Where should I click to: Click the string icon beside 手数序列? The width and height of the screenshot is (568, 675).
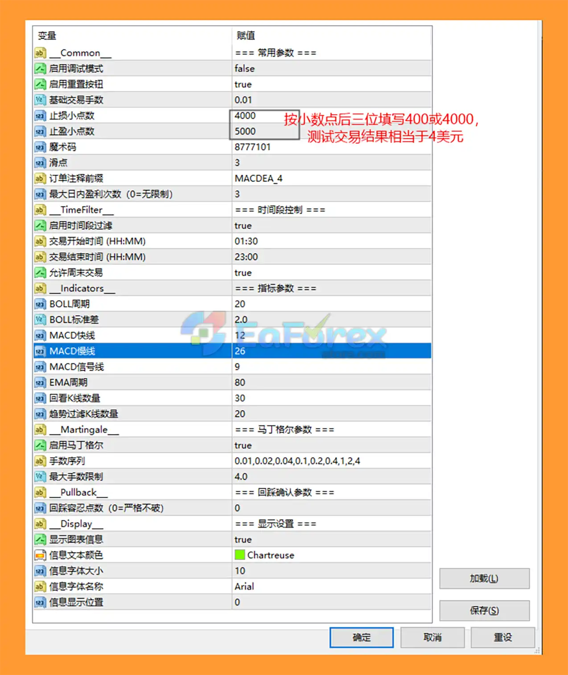pos(40,461)
